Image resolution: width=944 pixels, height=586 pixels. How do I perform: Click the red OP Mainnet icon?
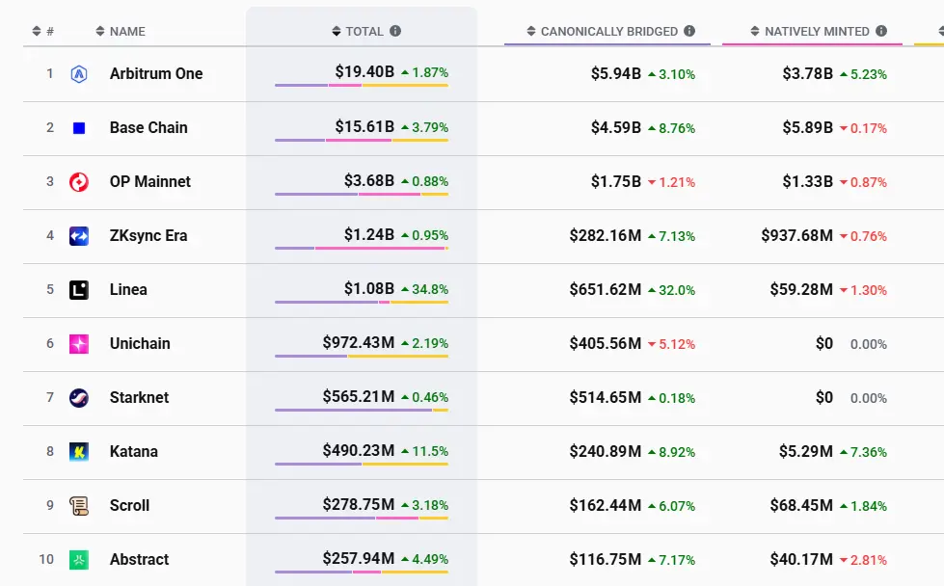pos(79,181)
